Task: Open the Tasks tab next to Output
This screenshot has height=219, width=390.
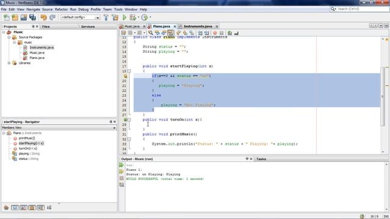Action: click(x=261, y=159)
